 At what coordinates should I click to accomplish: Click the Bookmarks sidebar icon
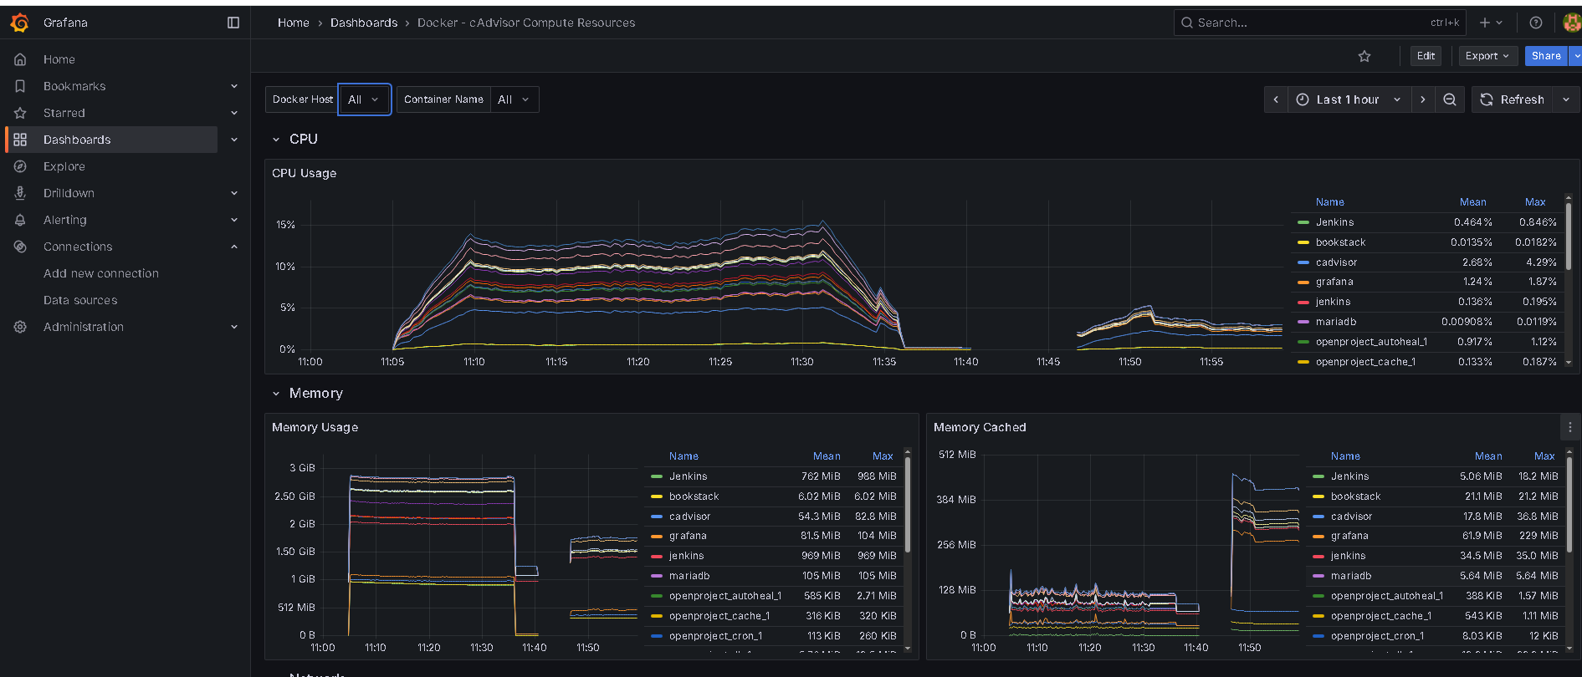(x=20, y=86)
